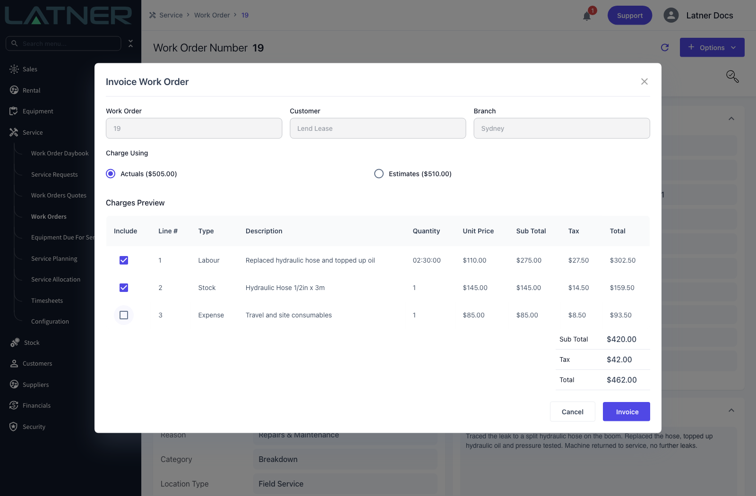Click the Unit Price column header
Screen dimensions: 756x496
click(478, 231)
